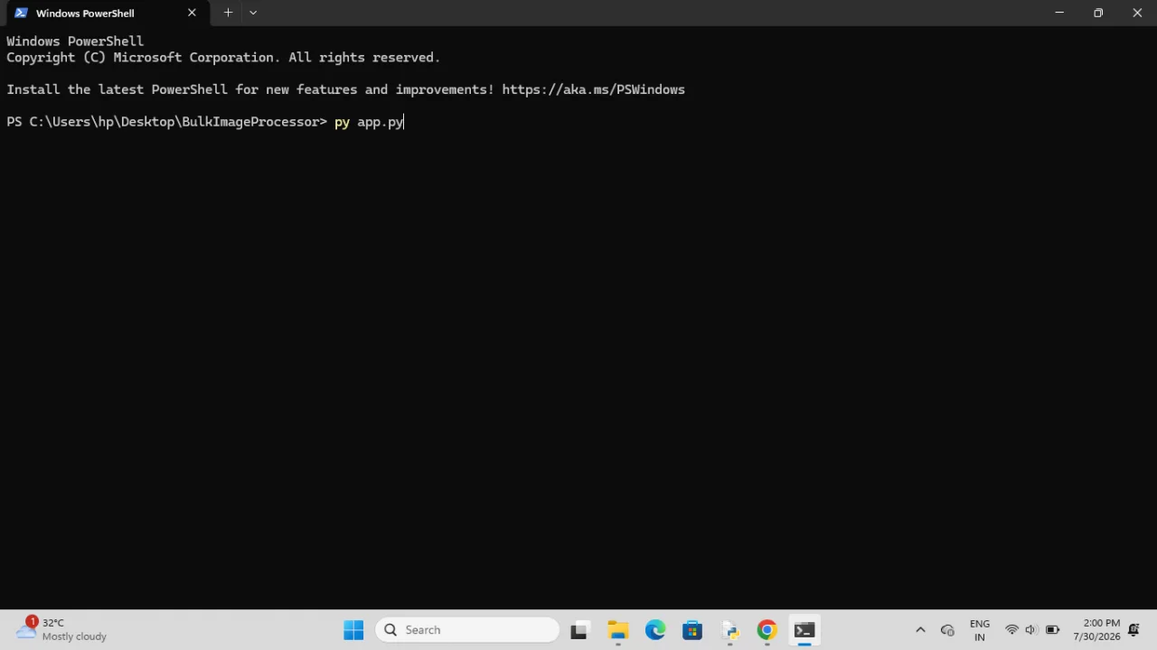Open Task View from the taskbar

coord(578,630)
